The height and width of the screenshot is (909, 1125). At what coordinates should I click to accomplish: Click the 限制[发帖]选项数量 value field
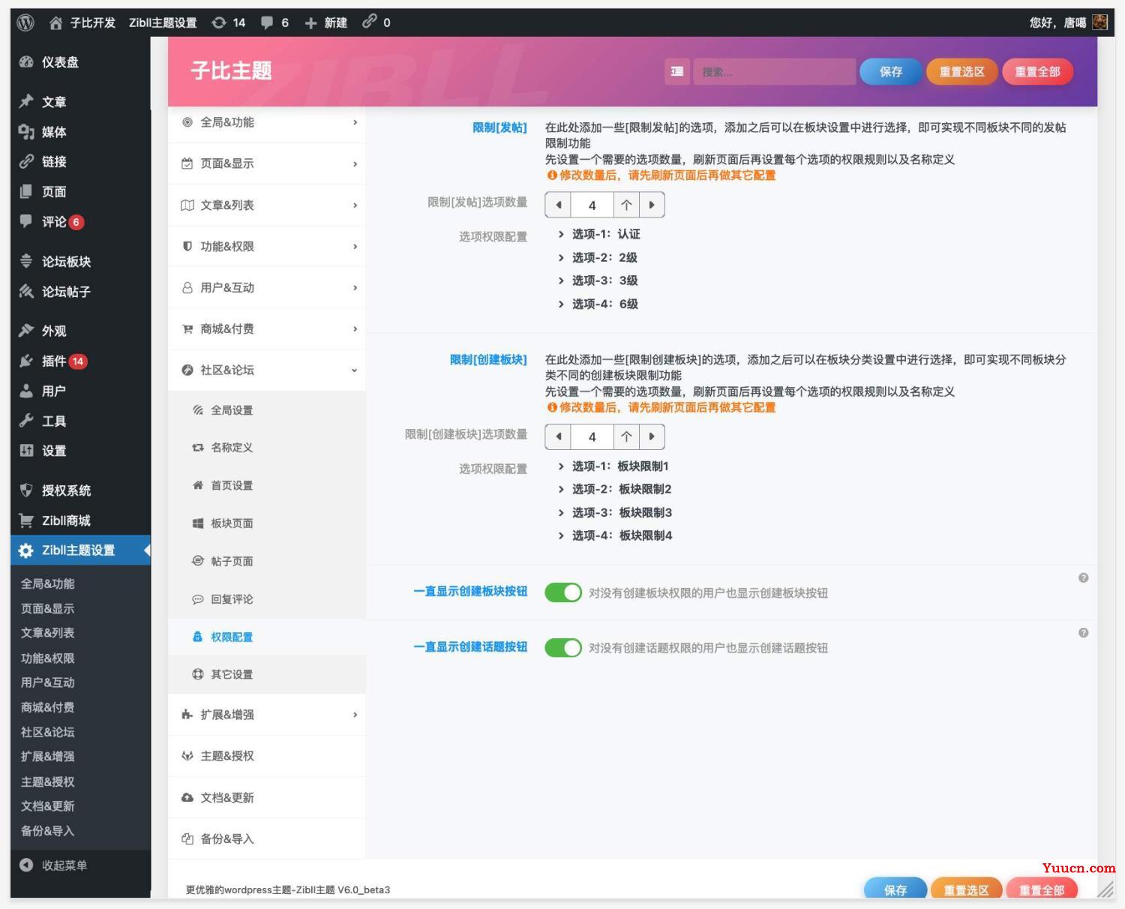click(592, 205)
